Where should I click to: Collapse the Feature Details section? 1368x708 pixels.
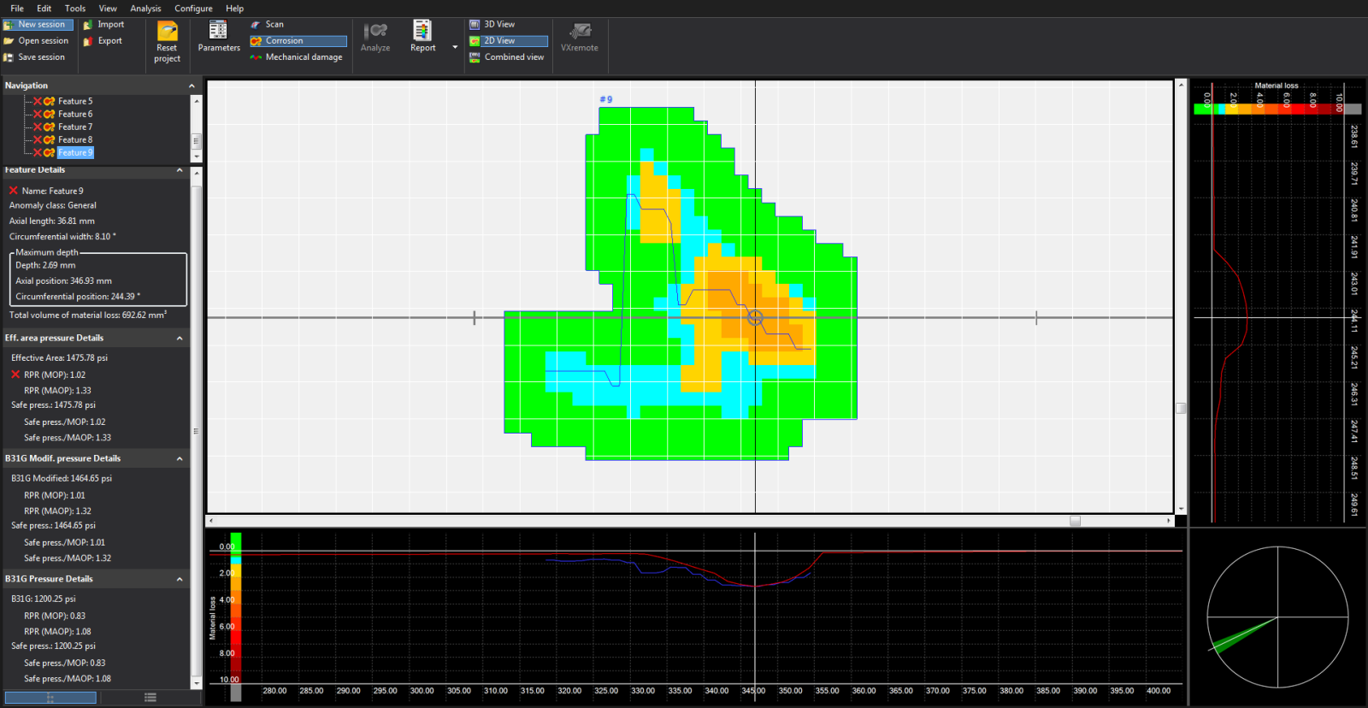click(180, 170)
